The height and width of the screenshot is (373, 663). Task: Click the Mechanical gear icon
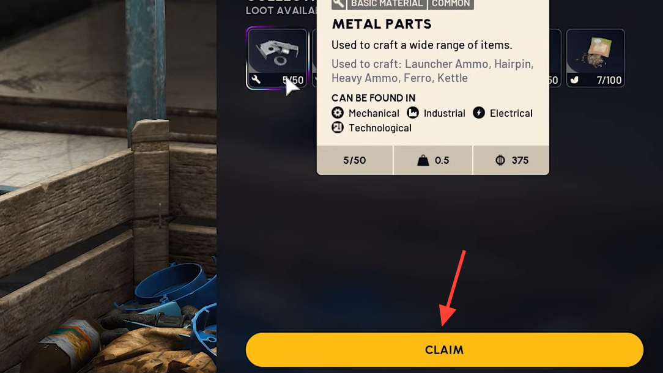[x=338, y=113]
